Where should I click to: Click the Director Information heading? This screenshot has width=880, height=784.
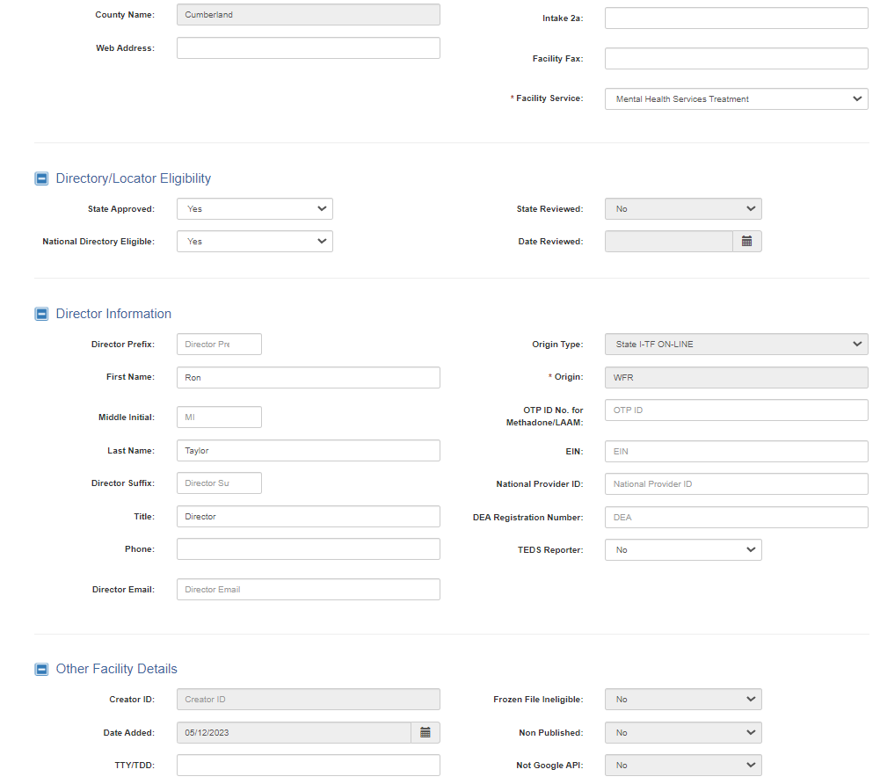tap(113, 314)
